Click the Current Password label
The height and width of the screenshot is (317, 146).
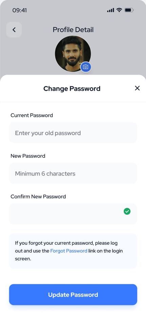point(32,116)
